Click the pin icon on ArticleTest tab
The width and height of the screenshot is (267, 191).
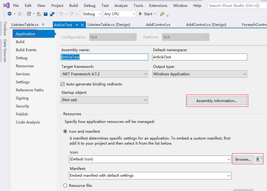click(x=77, y=25)
